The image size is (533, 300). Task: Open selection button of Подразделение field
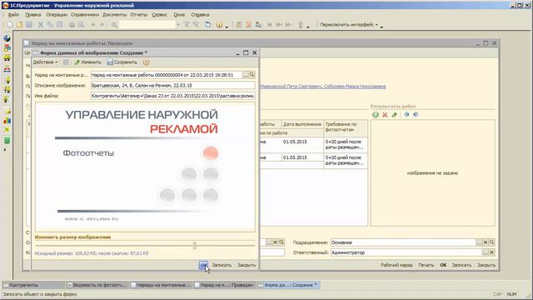click(x=480, y=242)
